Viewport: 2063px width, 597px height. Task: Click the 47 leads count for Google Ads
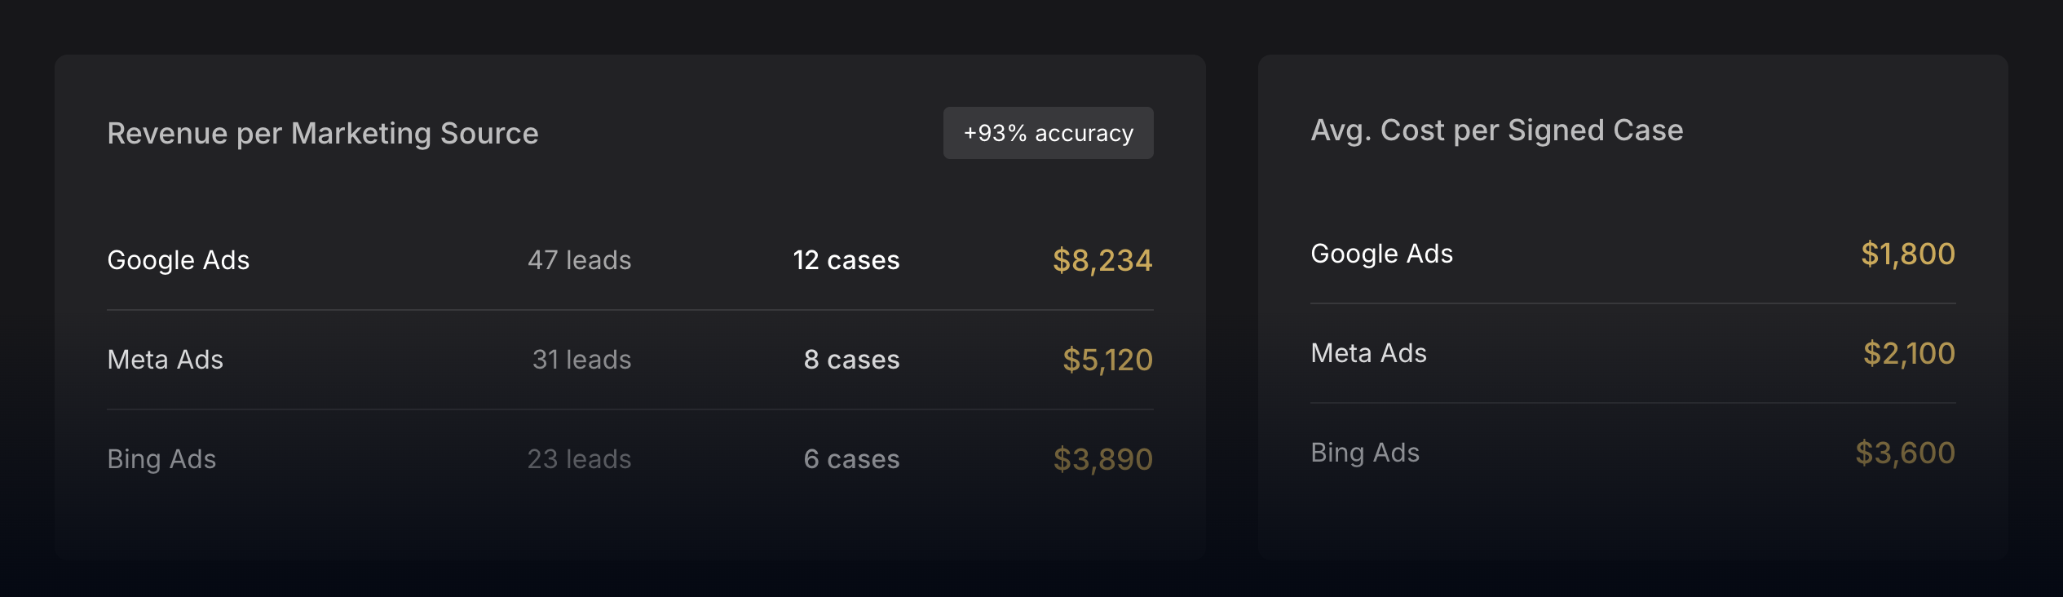pyautogui.click(x=579, y=260)
